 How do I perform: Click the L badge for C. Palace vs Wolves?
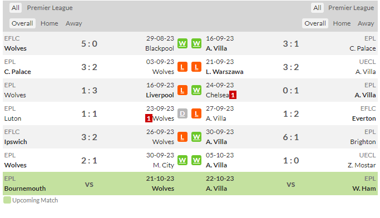[x=182, y=67]
